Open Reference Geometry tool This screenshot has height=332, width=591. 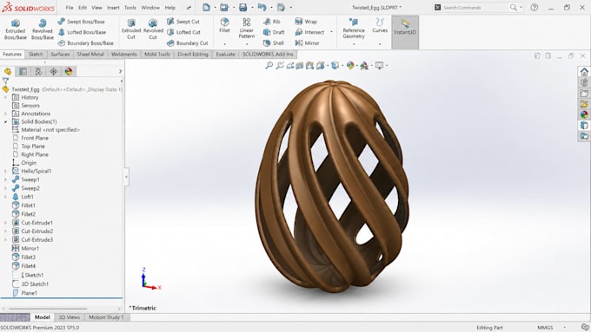tap(354, 29)
